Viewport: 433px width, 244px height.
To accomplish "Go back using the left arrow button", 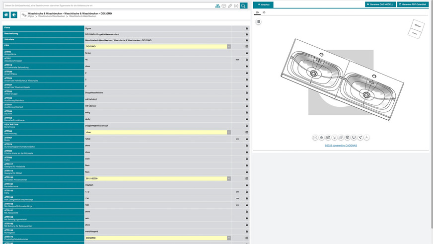I will point(14,15).
